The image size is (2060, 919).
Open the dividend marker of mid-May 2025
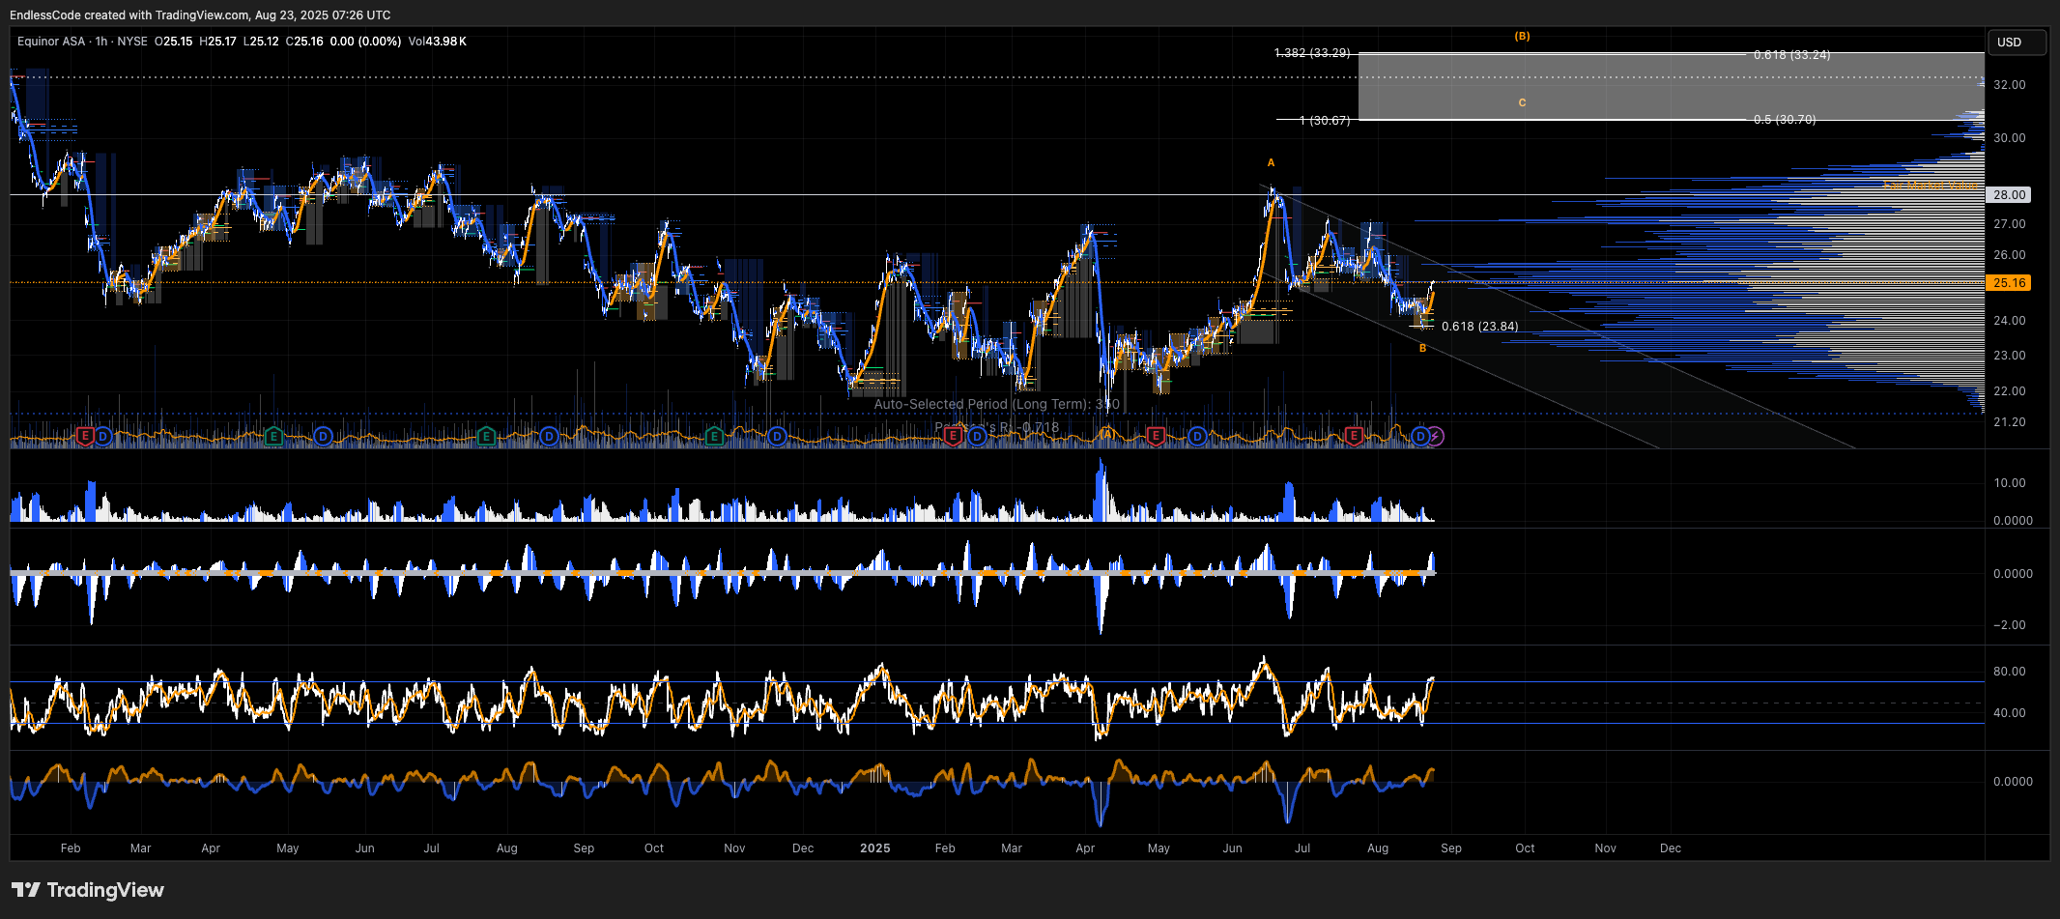[x=1197, y=437]
